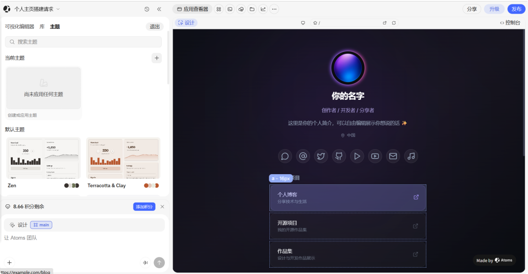Screen dimensions: 528x274
Task: Click the Twitter bird social icon
Action: coord(321,156)
